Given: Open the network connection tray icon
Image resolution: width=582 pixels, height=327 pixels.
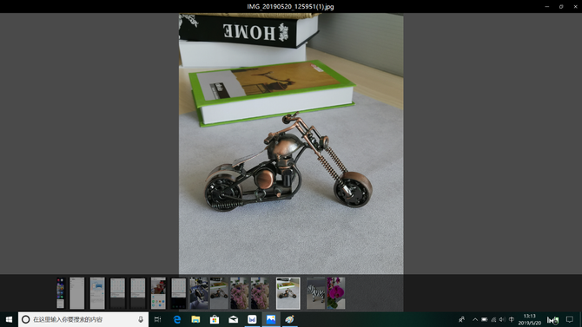Looking at the screenshot, I should 493,319.
